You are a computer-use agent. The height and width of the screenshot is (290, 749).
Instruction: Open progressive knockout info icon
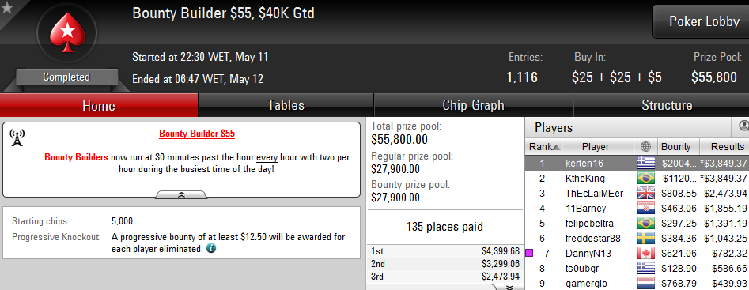coord(210,248)
